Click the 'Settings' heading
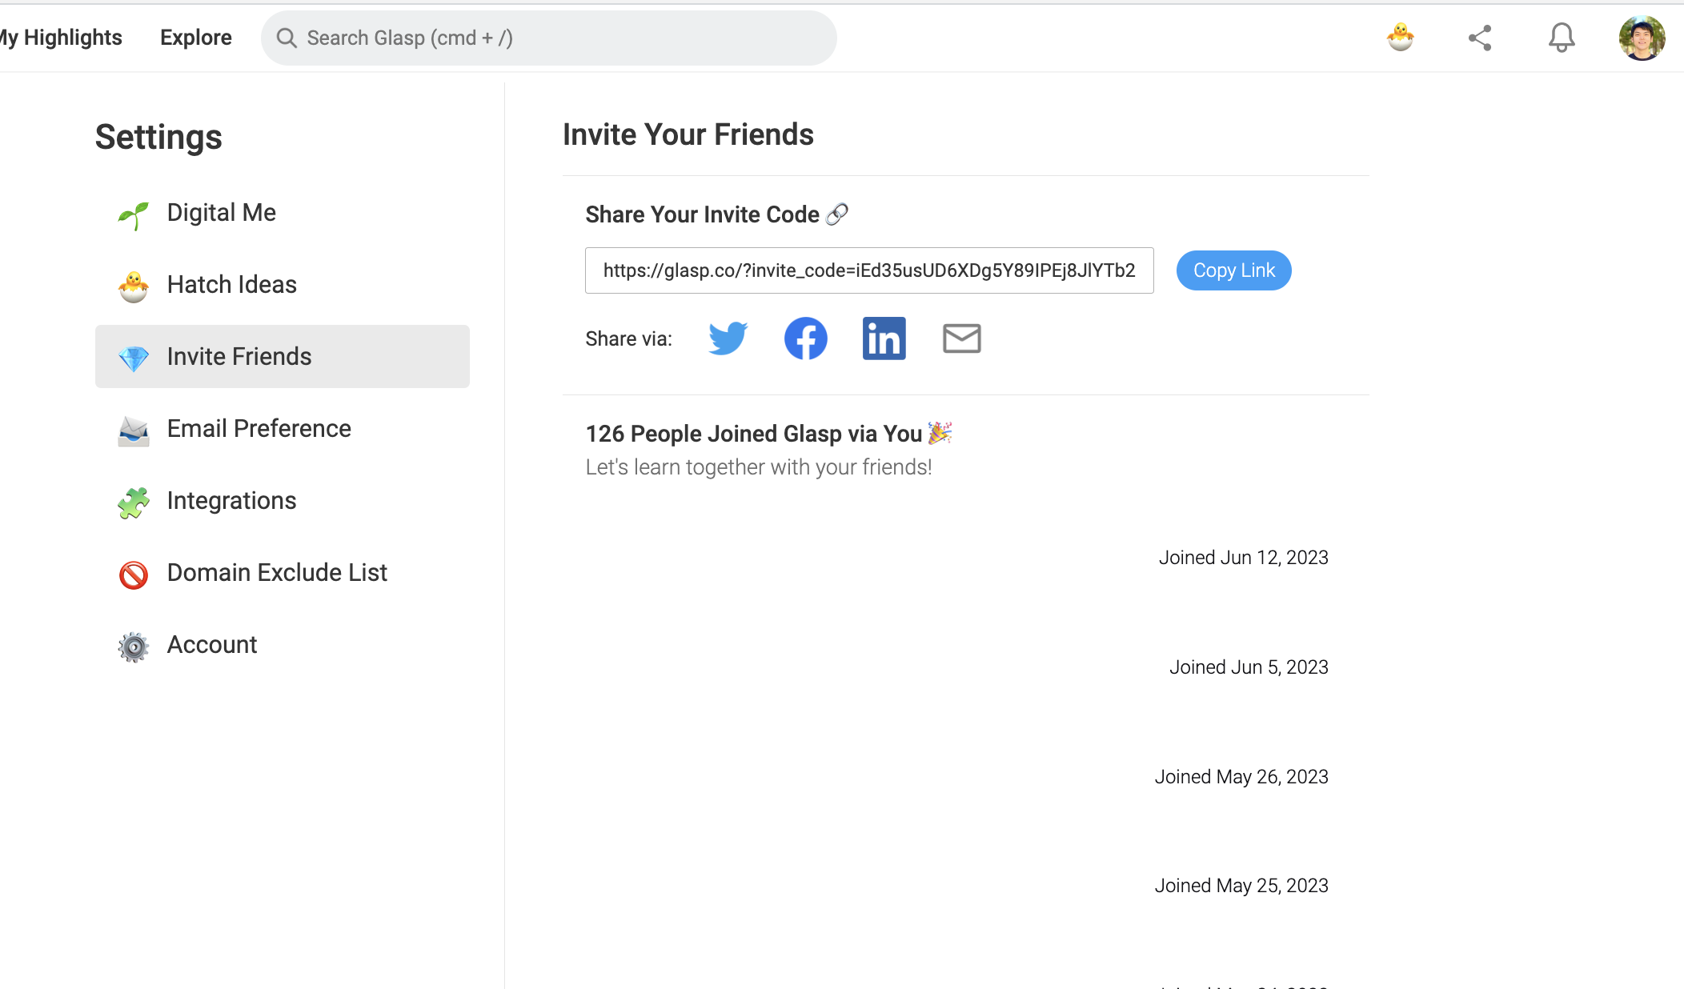The width and height of the screenshot is (1684, 989). [x=158, y=137]
